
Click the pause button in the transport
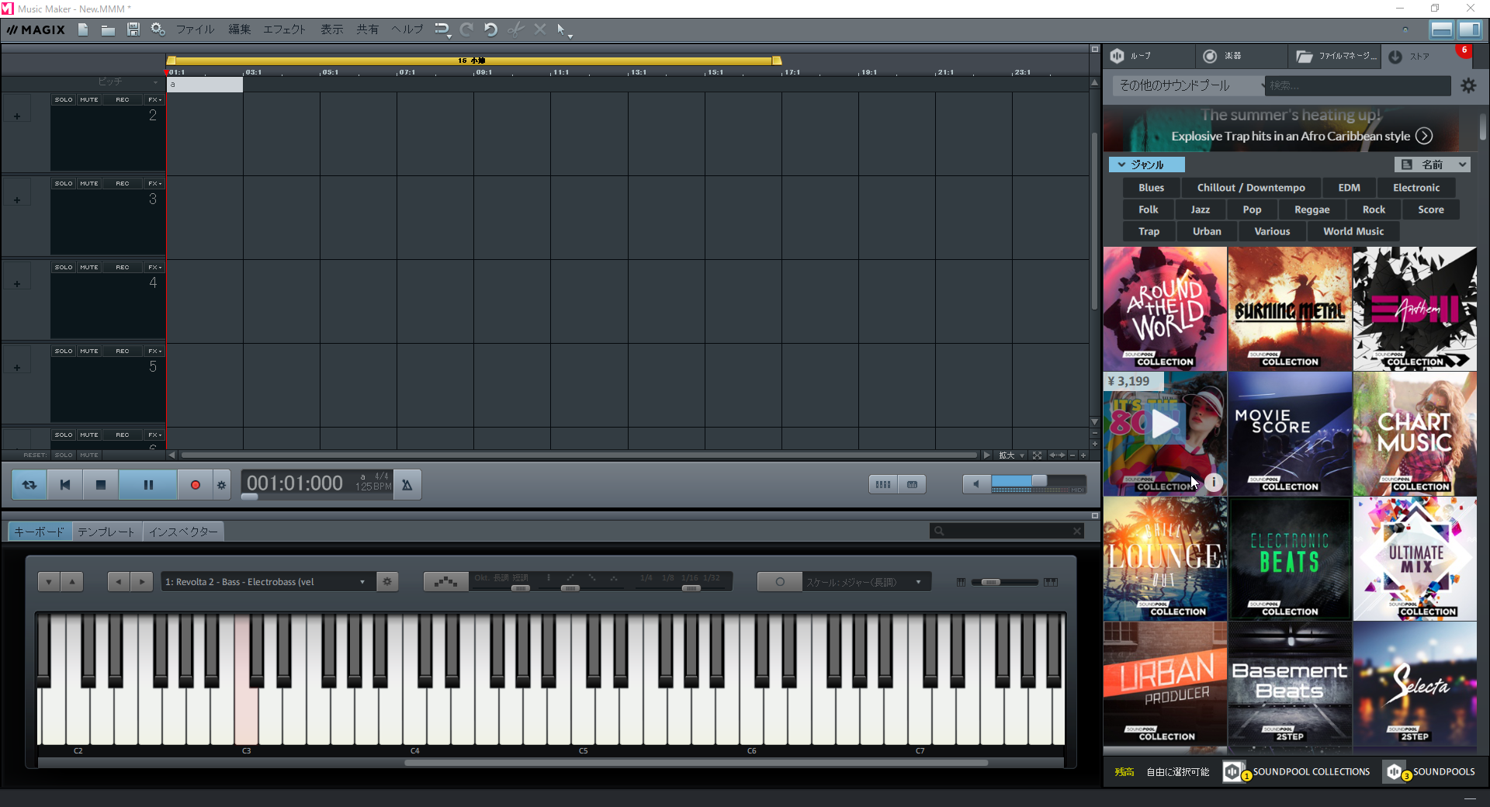[148, 484]
